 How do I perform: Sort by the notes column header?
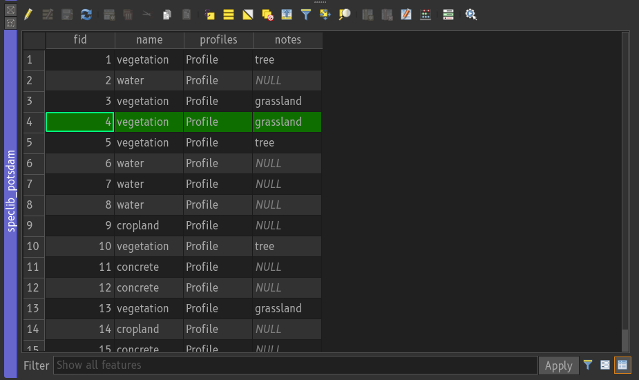(x=287, y=40)
